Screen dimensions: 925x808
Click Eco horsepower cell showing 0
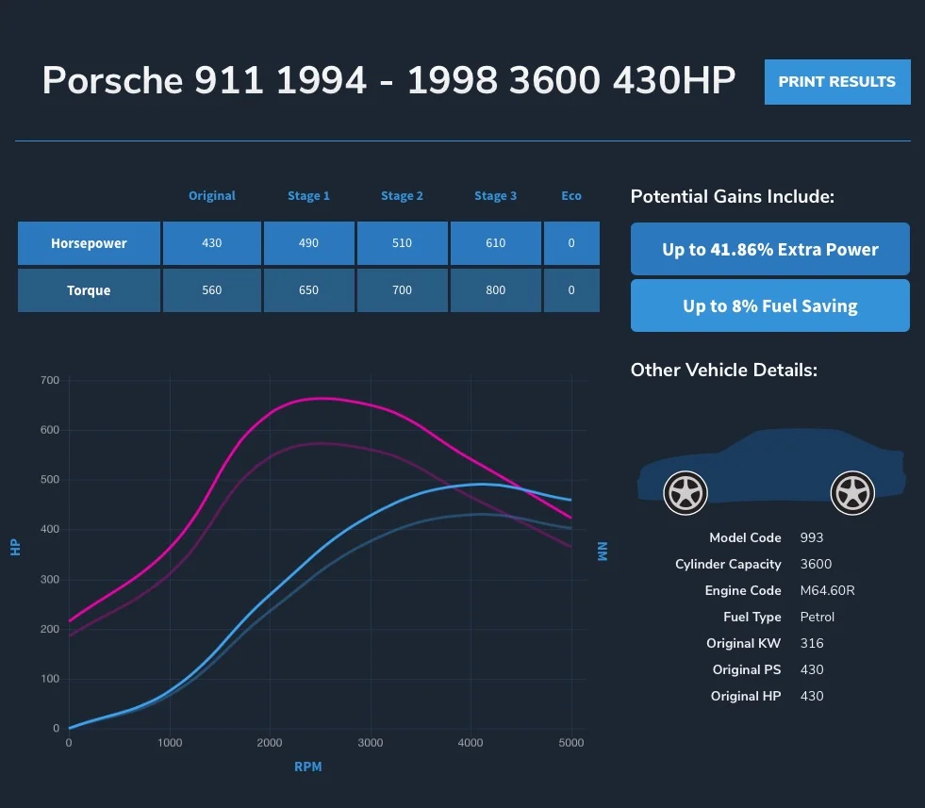[571, 243]
